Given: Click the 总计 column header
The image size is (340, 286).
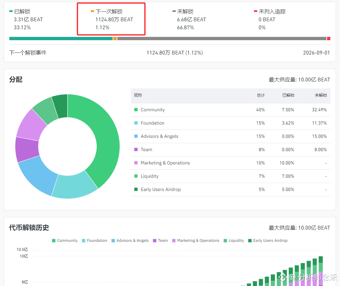Looking at the screenshot, I should 261,95.
